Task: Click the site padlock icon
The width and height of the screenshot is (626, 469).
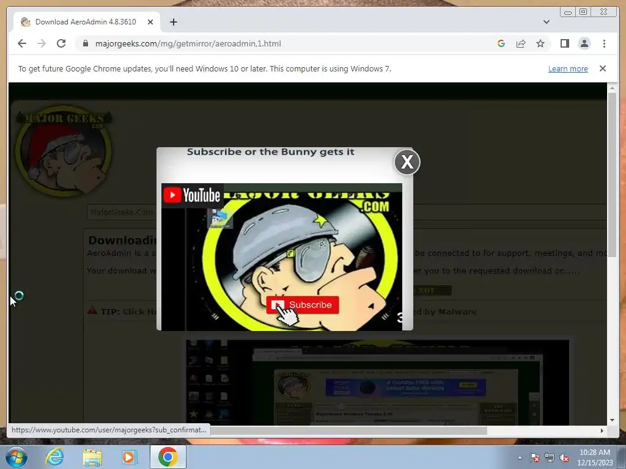Action: tap(85, 43)
